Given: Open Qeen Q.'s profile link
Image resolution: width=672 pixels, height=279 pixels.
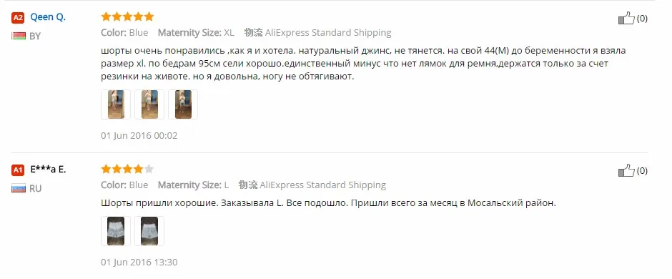Looking at the screenshot, I should coord(48,17).
